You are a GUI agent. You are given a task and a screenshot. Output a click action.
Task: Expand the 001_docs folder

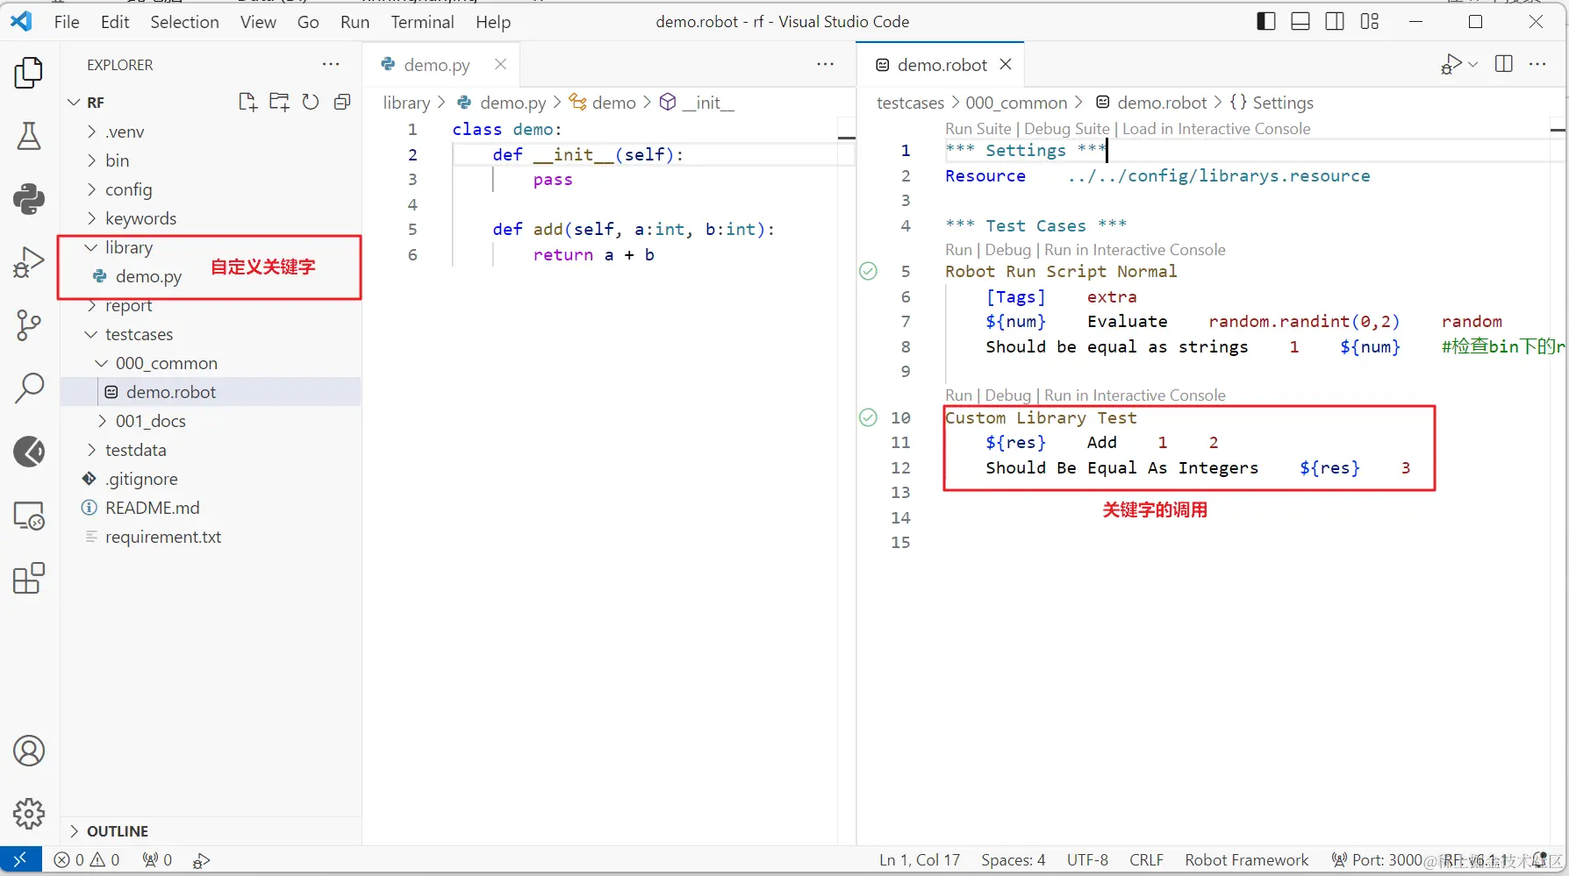(x=103, y=421)
